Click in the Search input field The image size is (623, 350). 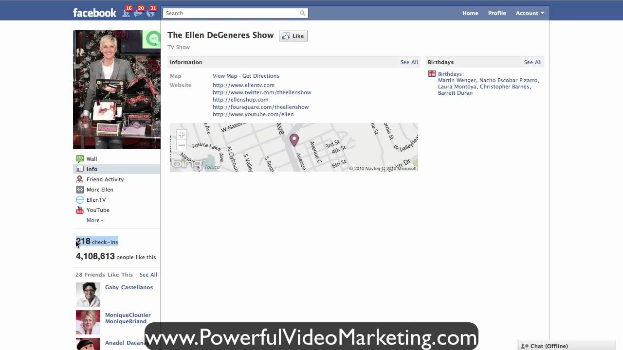pyautogui.click(x=230, y=13)
